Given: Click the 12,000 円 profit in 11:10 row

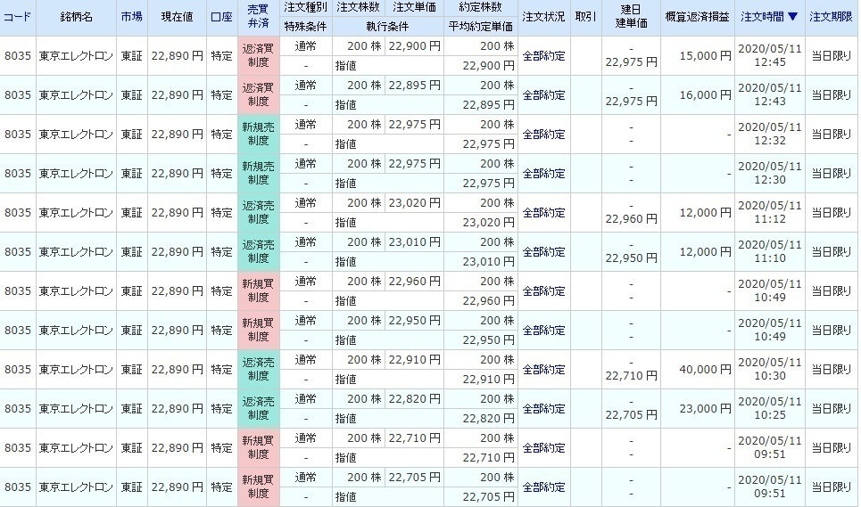Looking at the screenshot, I should (x=705, y=251).
